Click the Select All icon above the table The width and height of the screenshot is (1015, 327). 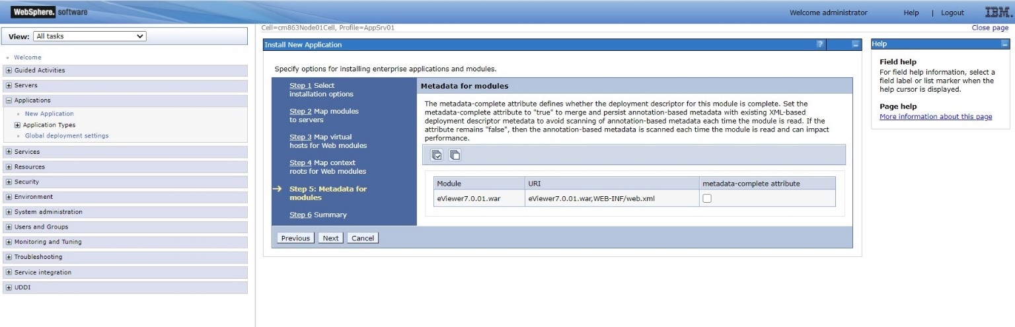pyautogui.click(x=437, y=155)
